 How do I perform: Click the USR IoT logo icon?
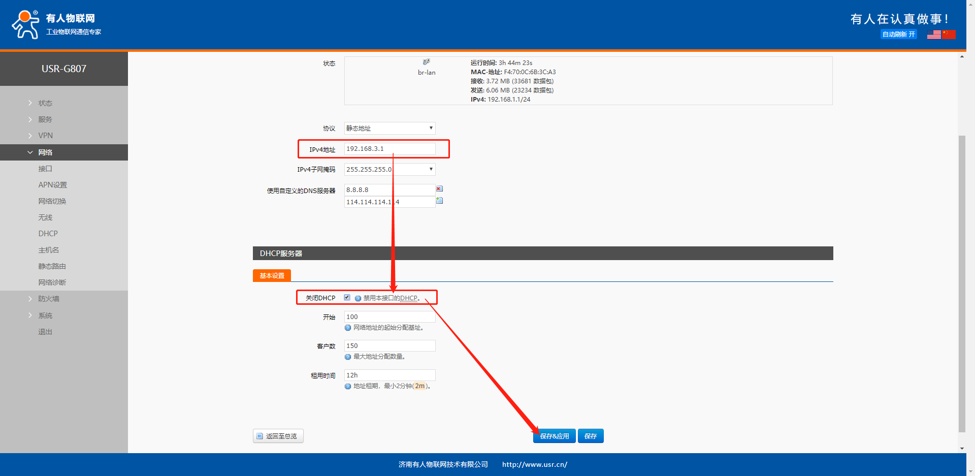click(25, 24)
